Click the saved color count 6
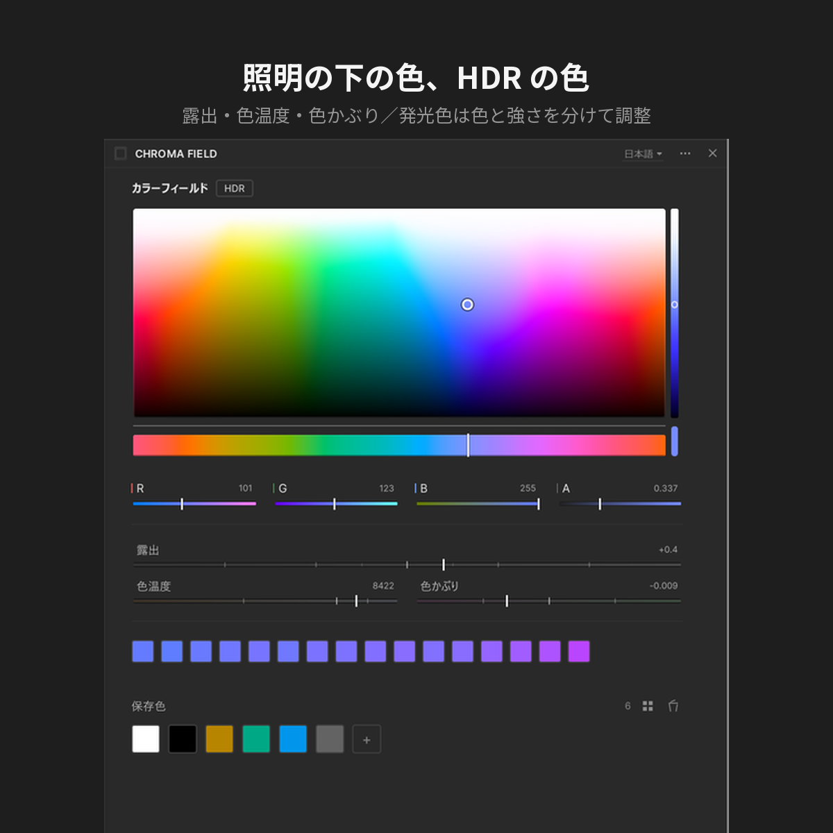This screenshot has height=833, width=833. [x=628, y=706]
